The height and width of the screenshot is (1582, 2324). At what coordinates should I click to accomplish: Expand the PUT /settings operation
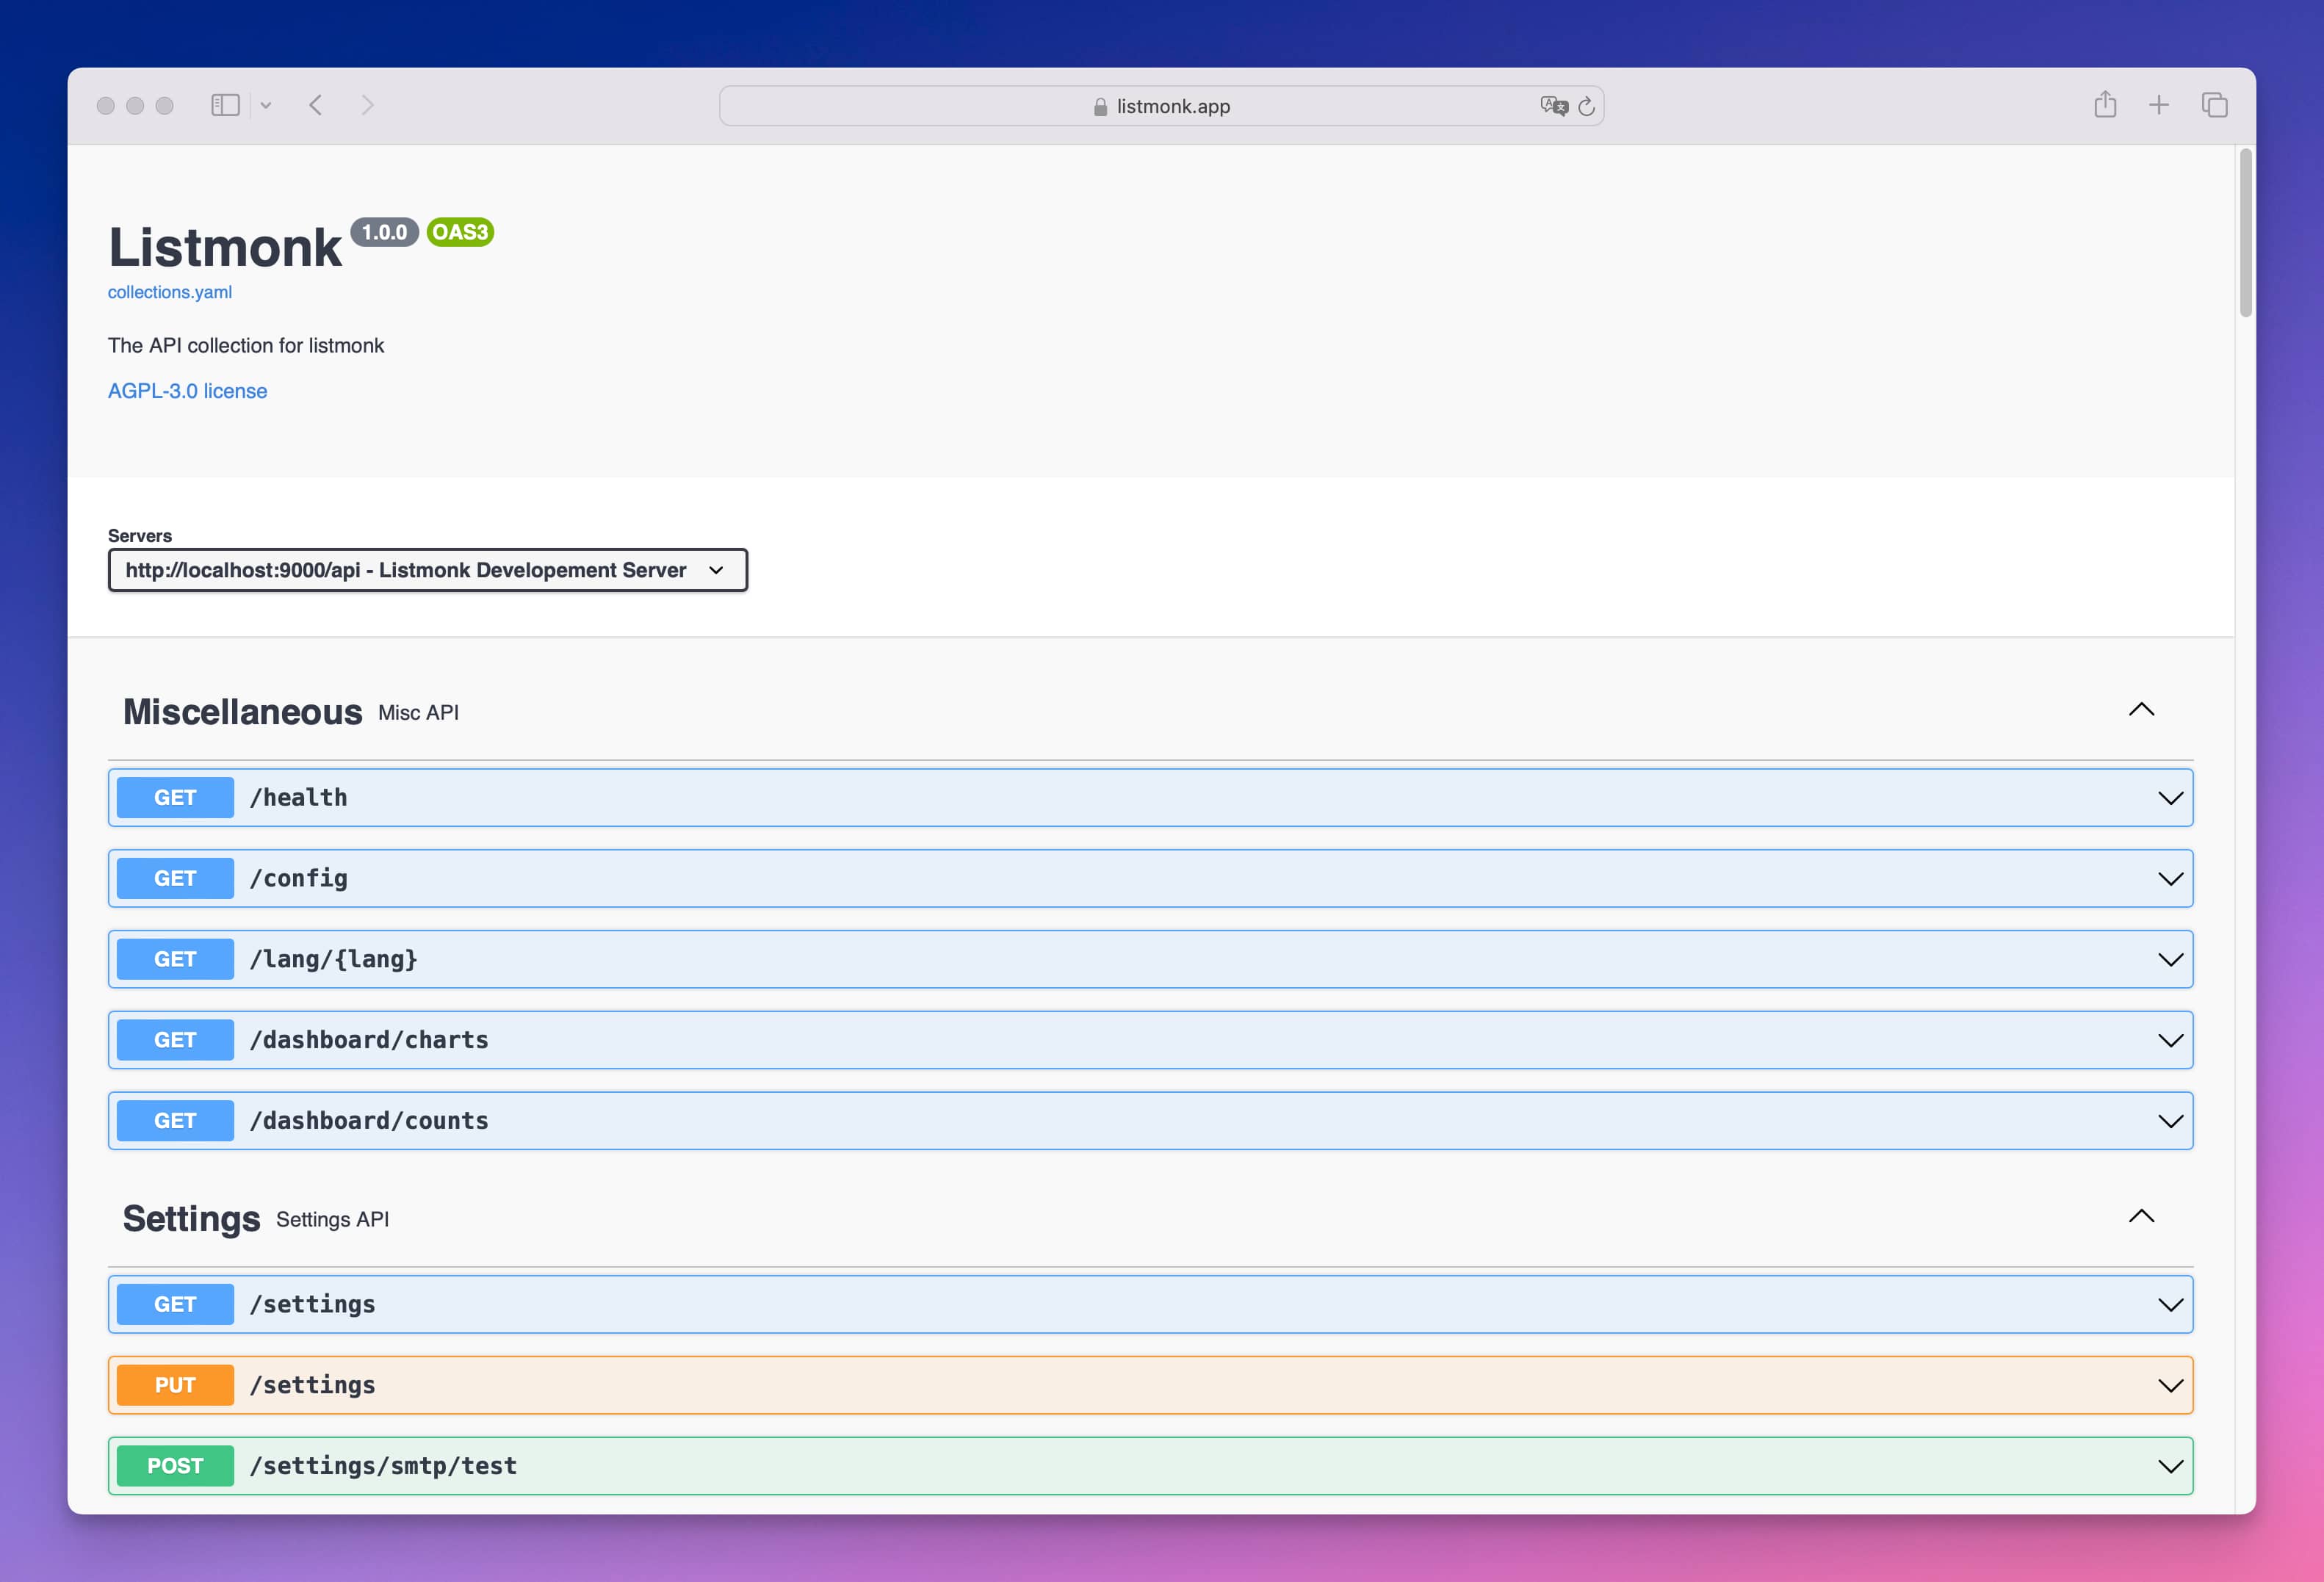click(x=1150, y=1385)
